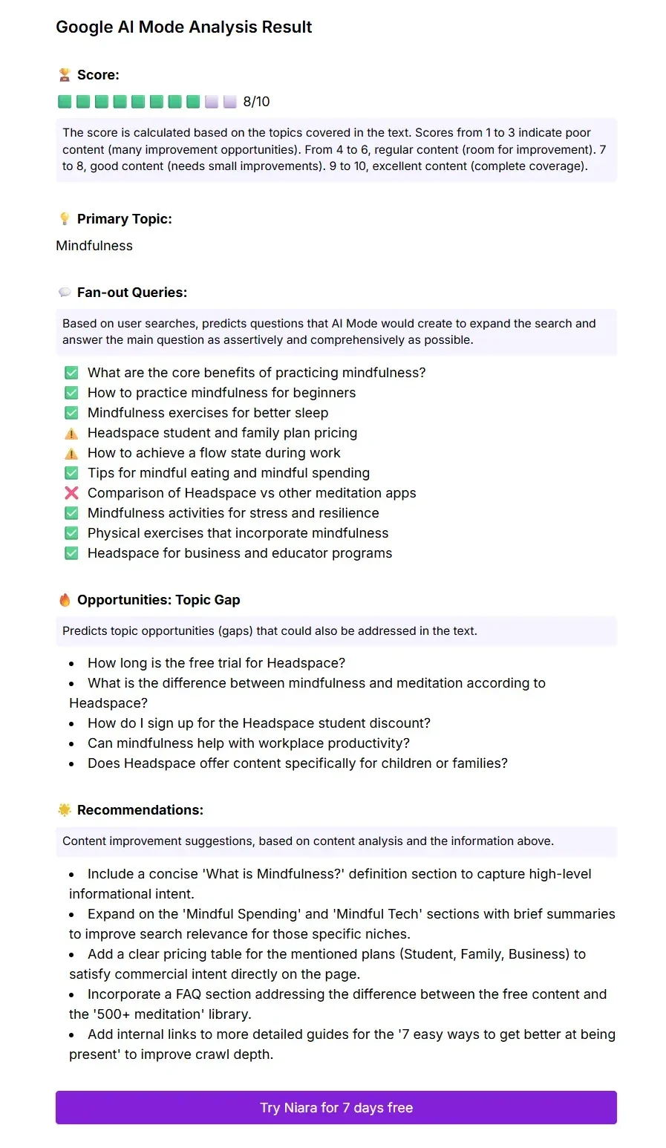Viewport: 666px width, 1148px height.
Task: Click warning icon next to flow state query
Action: pyautogui.click(x=71, y=453)
